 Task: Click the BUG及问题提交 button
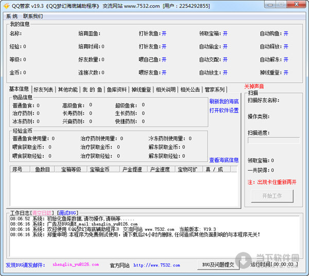click(x=218, y=265)
